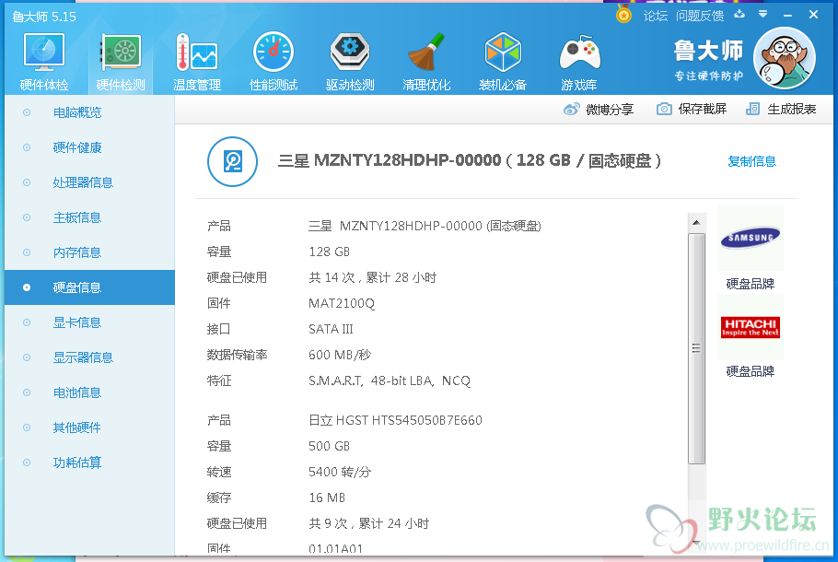This screenshot has width=838, height=562.
Task: Click 共 9 次，累计 24 小时 usage
Action: pyautogui.click(x=368, y=523)
